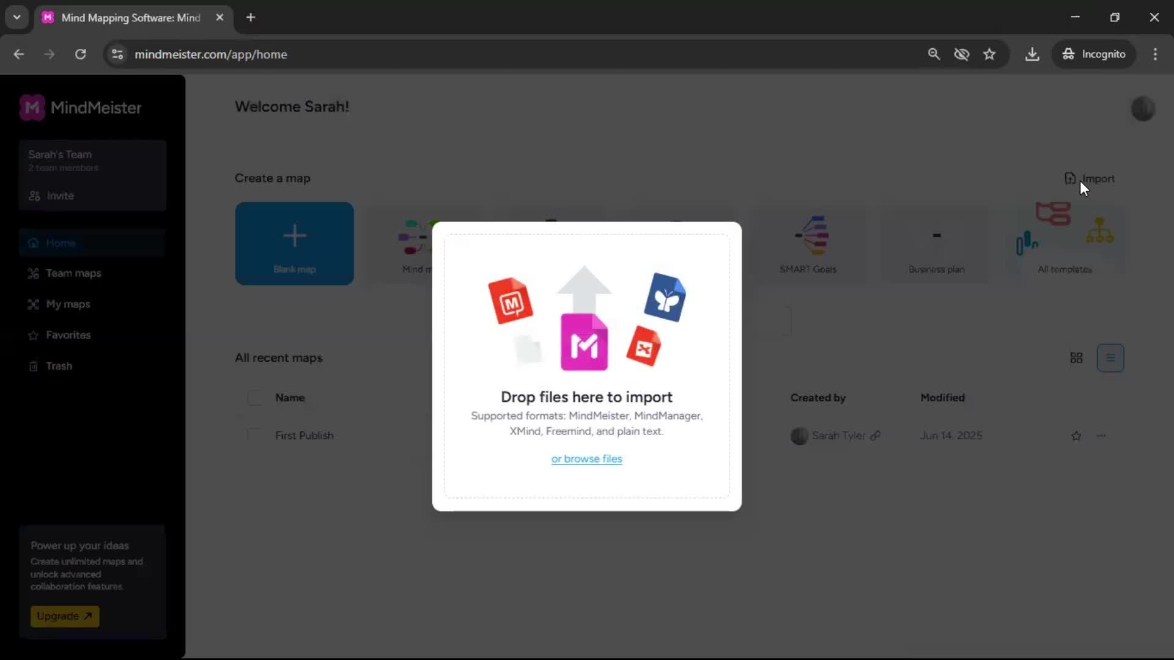Viewport: 1174px width, 660px height.
Task: Click the blue butterfly Freemind file icon
Action: 665,297
